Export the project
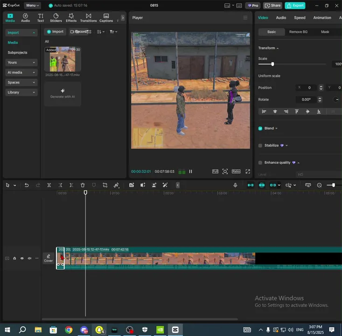 pyautogui.click(x=295, y=6)
